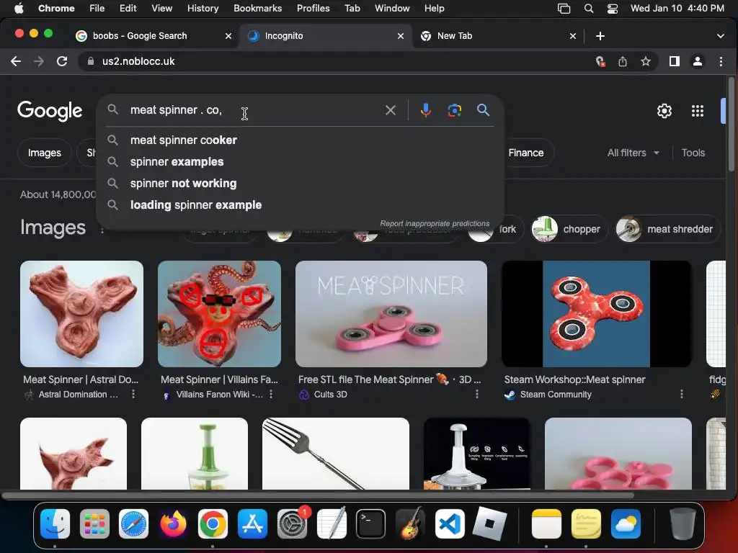Open more options for the Images section

102,230
